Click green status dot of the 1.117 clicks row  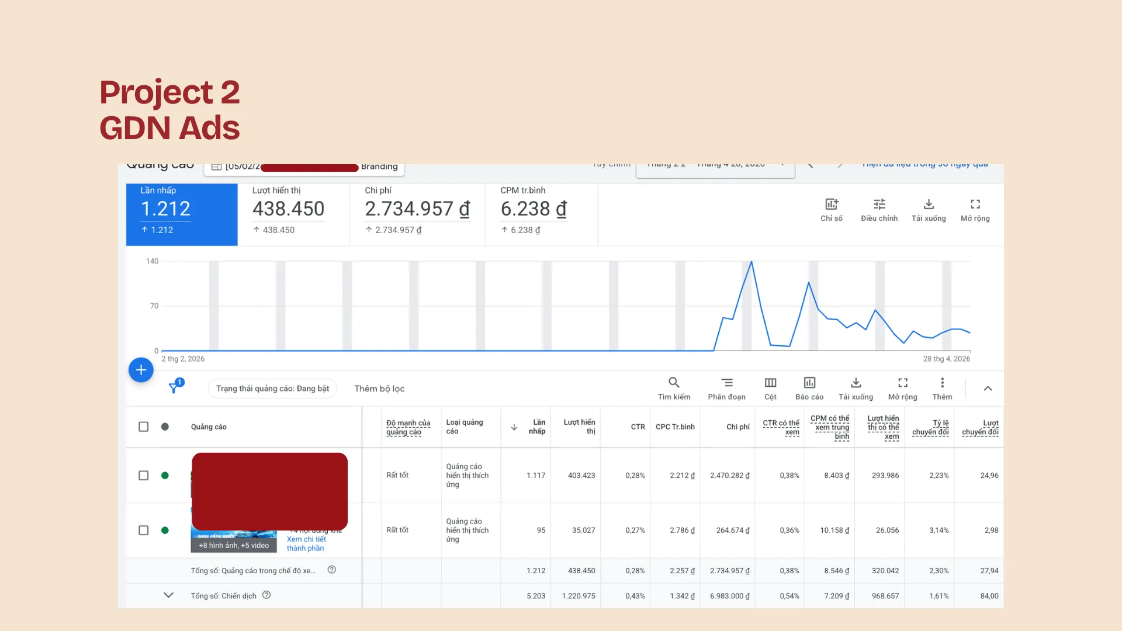click(165, 476)
